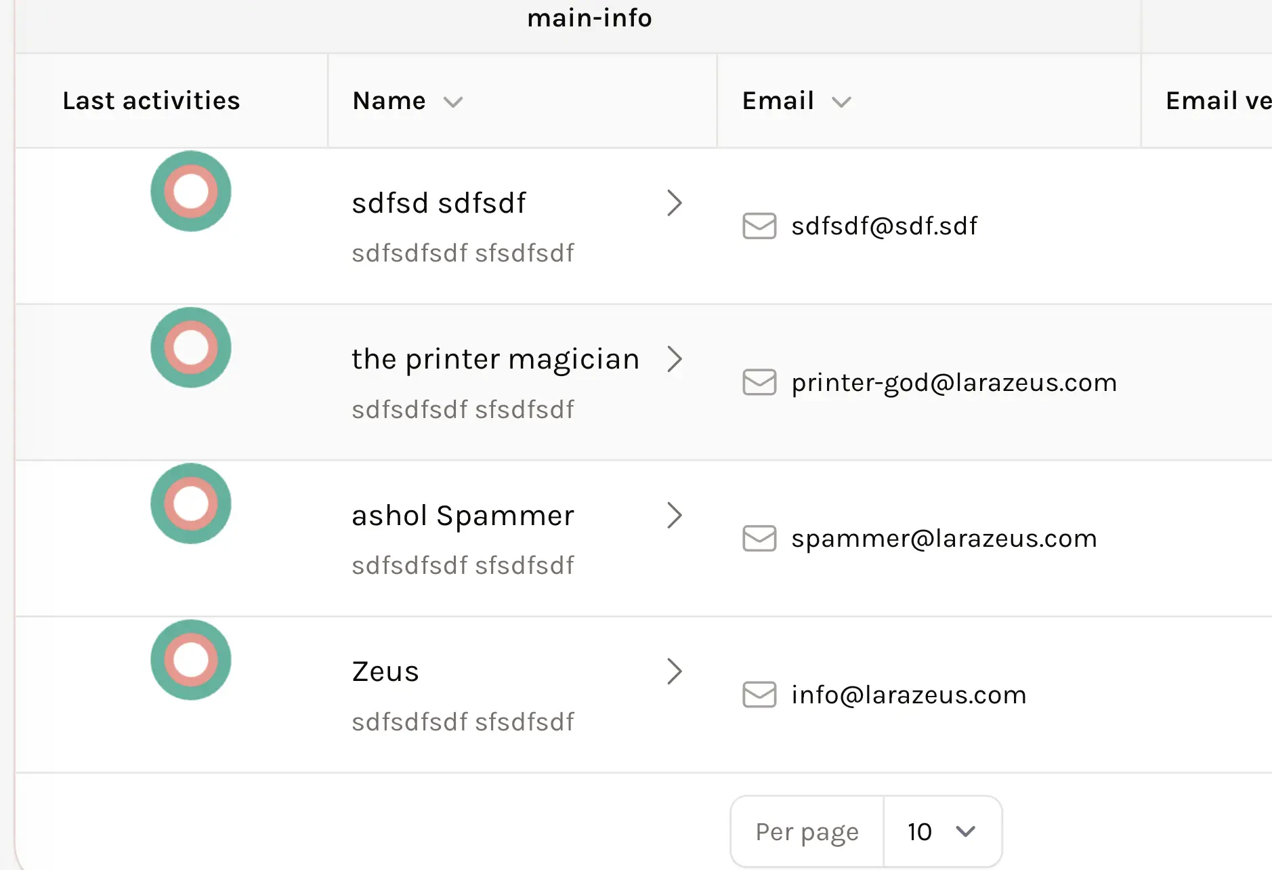This screenshot has height=870, width=1272.
Task: Open the ashol Spammer row chevron
Action: coord(674,516)
